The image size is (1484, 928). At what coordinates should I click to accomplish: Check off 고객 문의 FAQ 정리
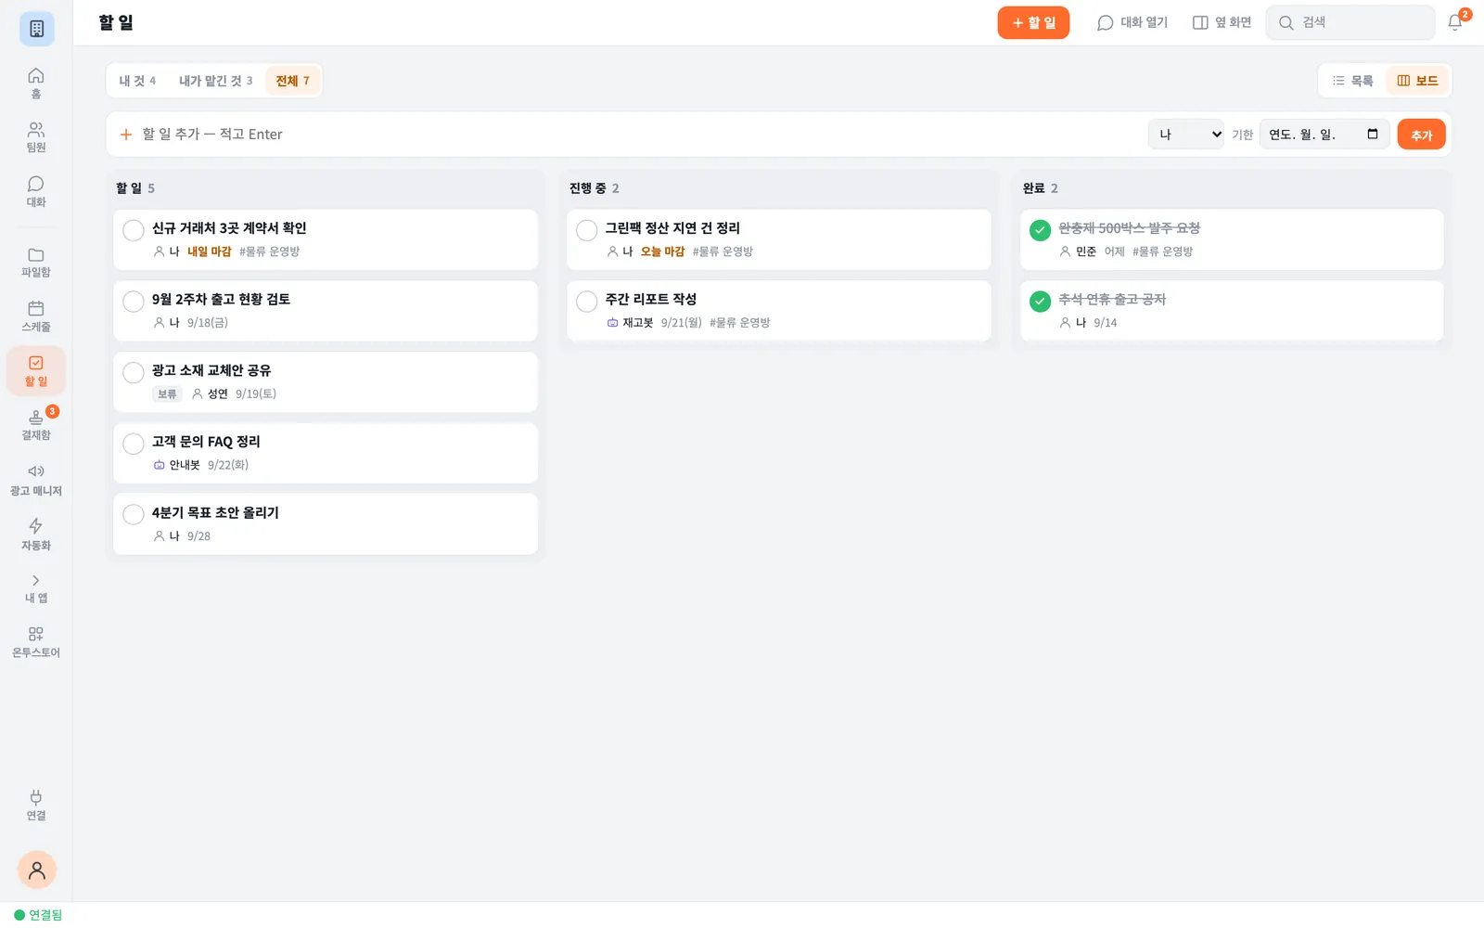coord(134,444)
